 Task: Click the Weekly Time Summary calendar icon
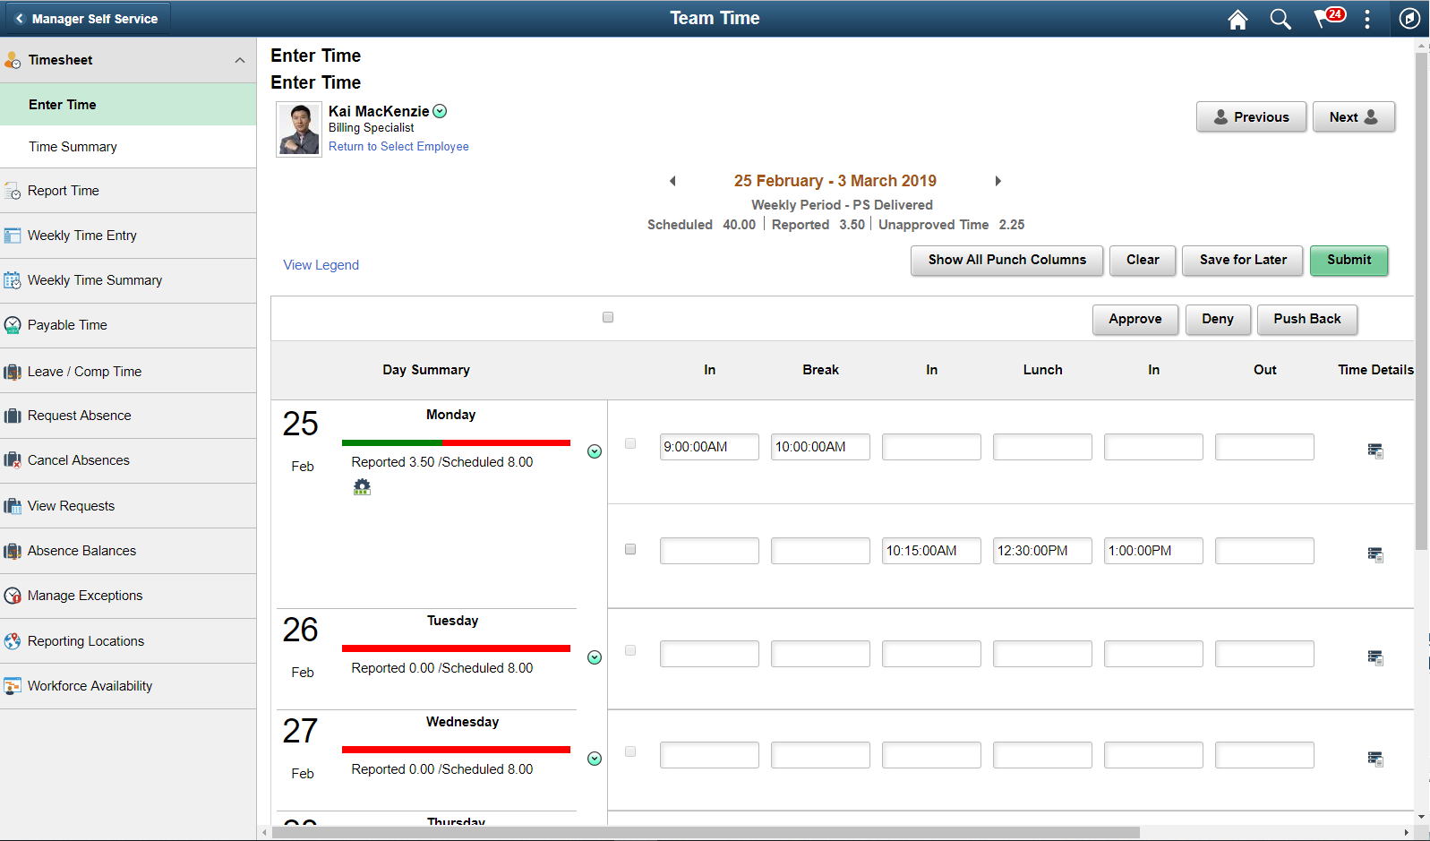pyautogui.click(x=13, y=280)
